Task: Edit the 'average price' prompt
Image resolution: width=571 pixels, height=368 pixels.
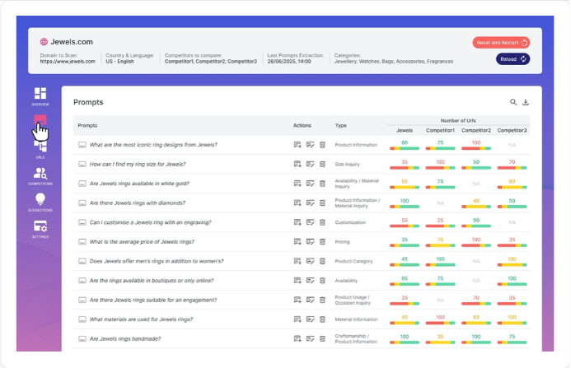Action: pyautogui.click(x=310, y=241)
